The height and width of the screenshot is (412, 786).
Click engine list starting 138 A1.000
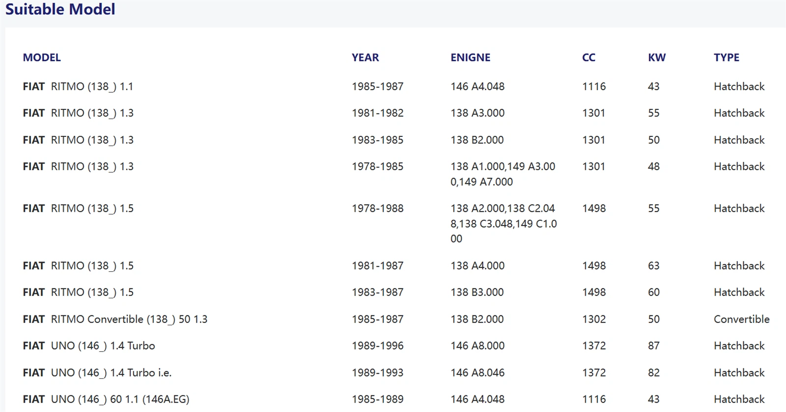[x=503, y=174]
